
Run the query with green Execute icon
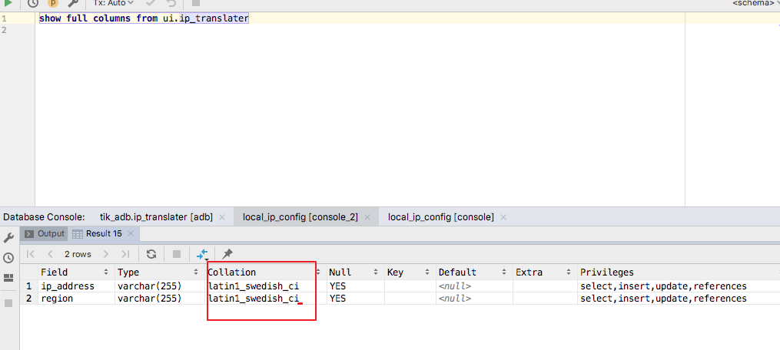click(x=8, y=3)
